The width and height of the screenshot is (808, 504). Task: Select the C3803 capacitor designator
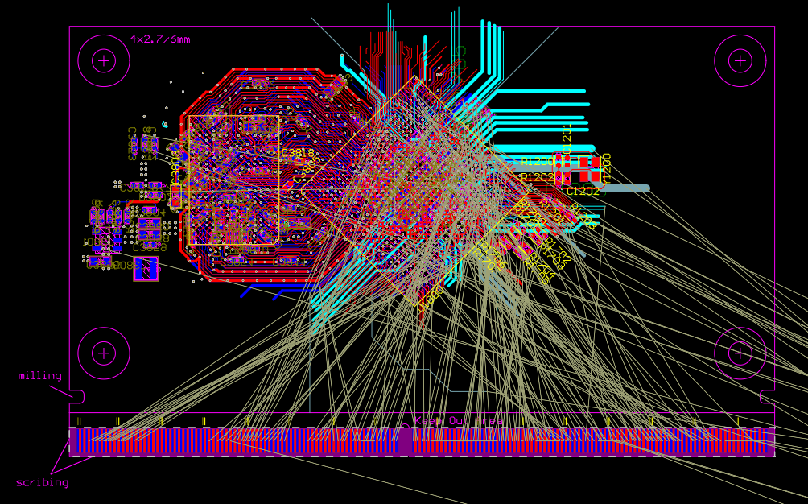(x=175, y=167)
